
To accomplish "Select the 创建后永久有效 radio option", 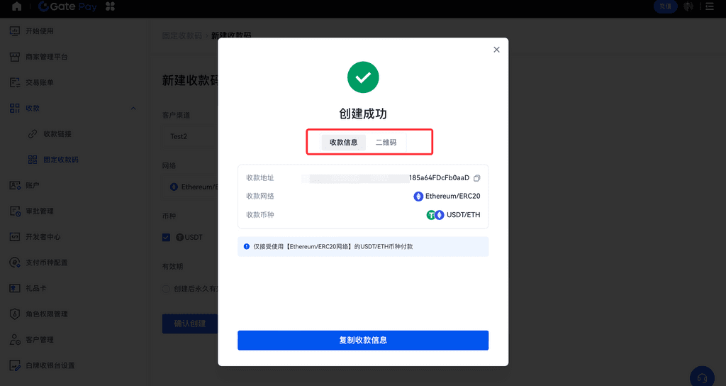I will coord(166,289).
